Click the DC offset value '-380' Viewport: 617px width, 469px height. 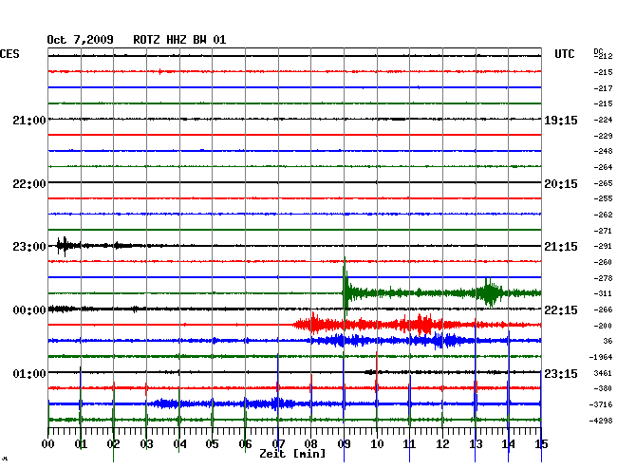click(603, 388)
